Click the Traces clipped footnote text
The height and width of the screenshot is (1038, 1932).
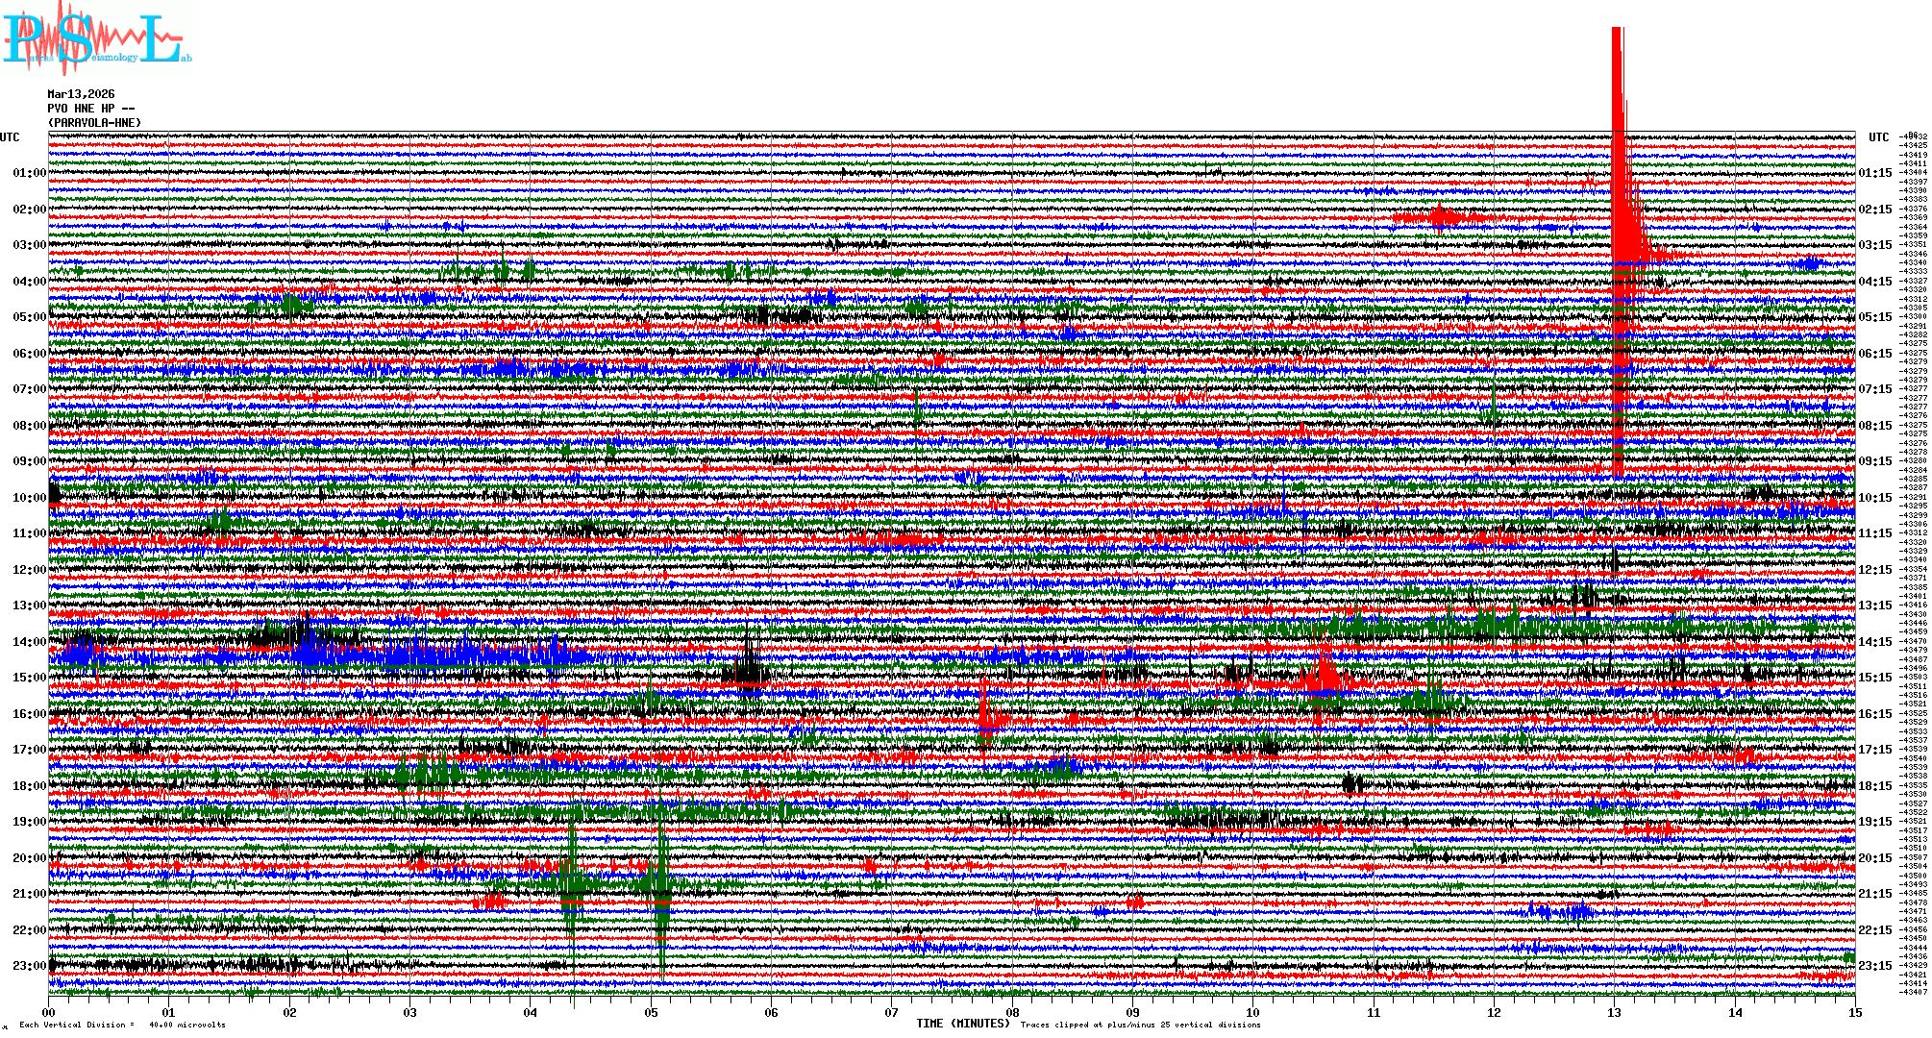coord(1140,1025)
